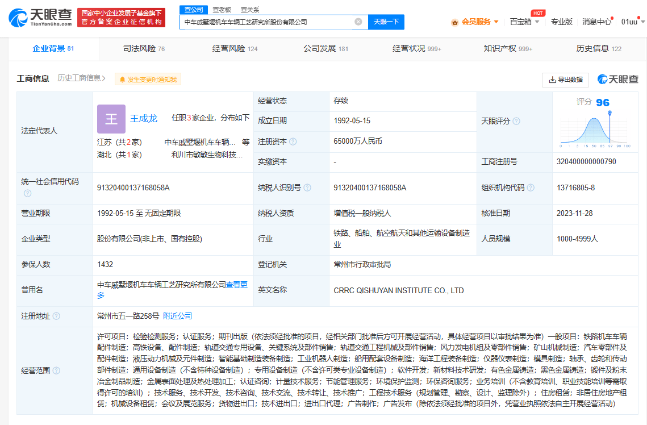Click the help icon next to 组织机构代码
Viewport: 647px width, 425px height.
tap(531, 188)
